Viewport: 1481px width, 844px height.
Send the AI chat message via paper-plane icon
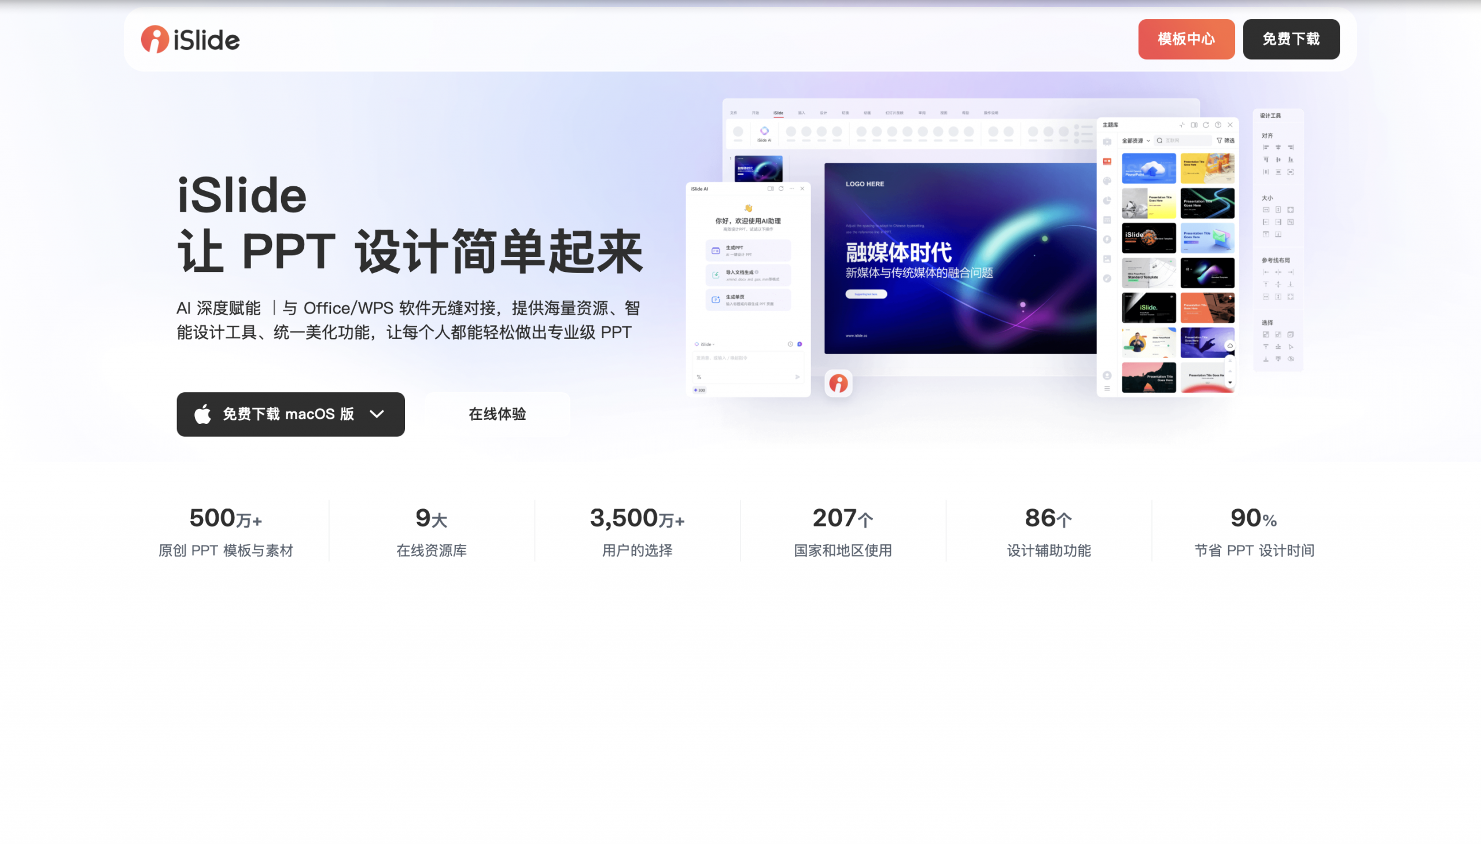[x=798, y=377]
